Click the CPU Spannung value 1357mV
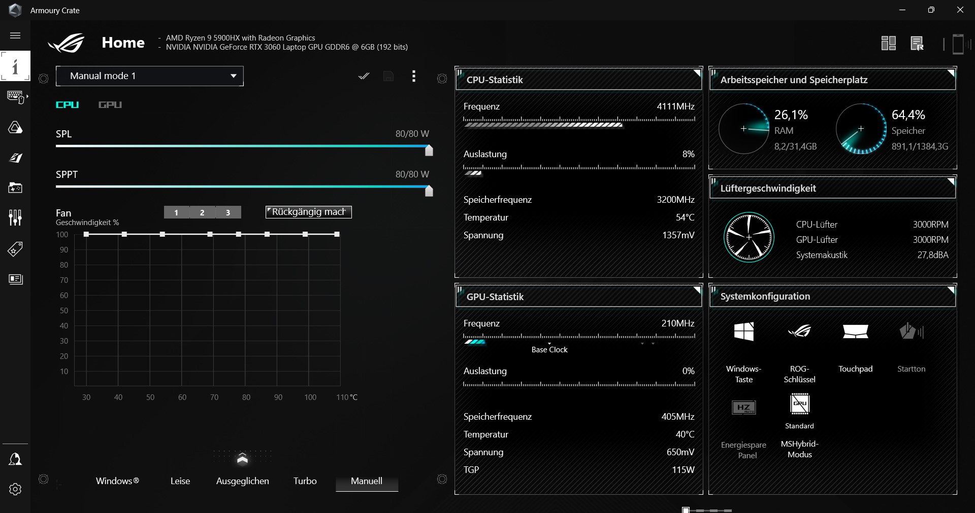This screenshot has height=513, width=975. click(x=678, y=235)
